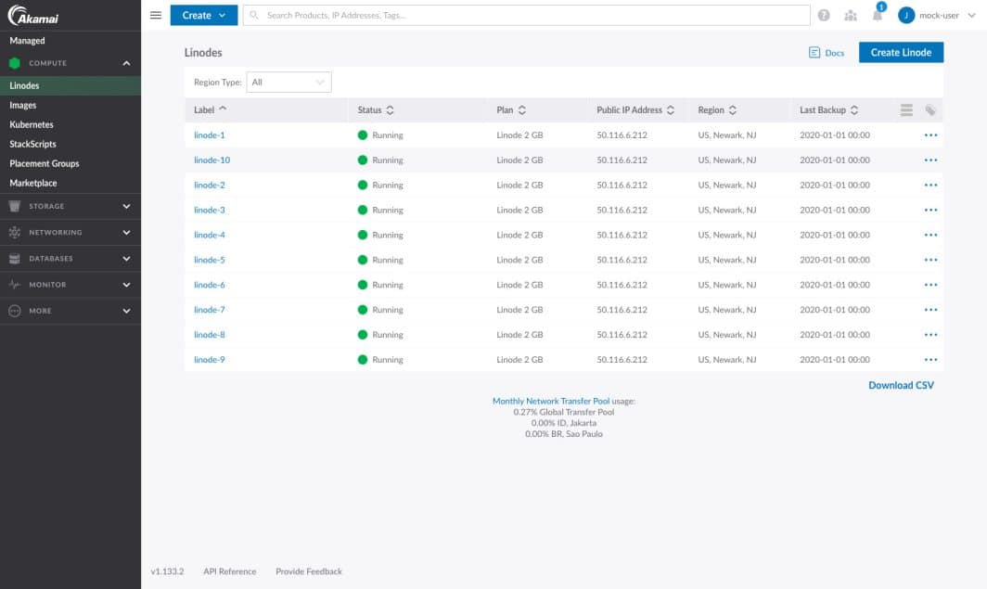Viewport: 987px width, 589px height.
Task: Toggle the summary view icon in table header
Action: (907, 110)
